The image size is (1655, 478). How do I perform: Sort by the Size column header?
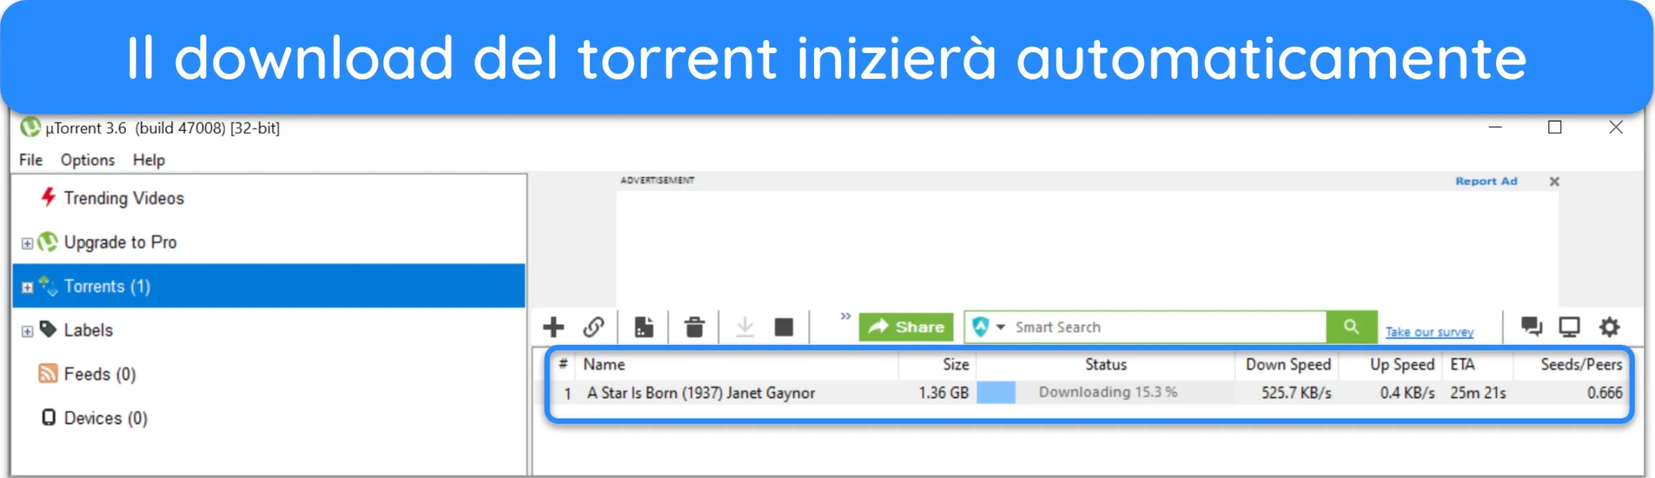tap(937, 364)
